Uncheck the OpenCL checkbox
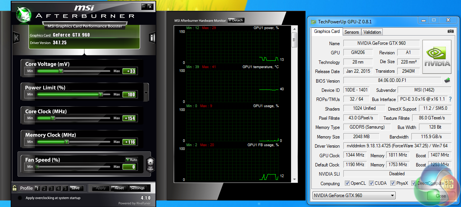 point(347,183)
